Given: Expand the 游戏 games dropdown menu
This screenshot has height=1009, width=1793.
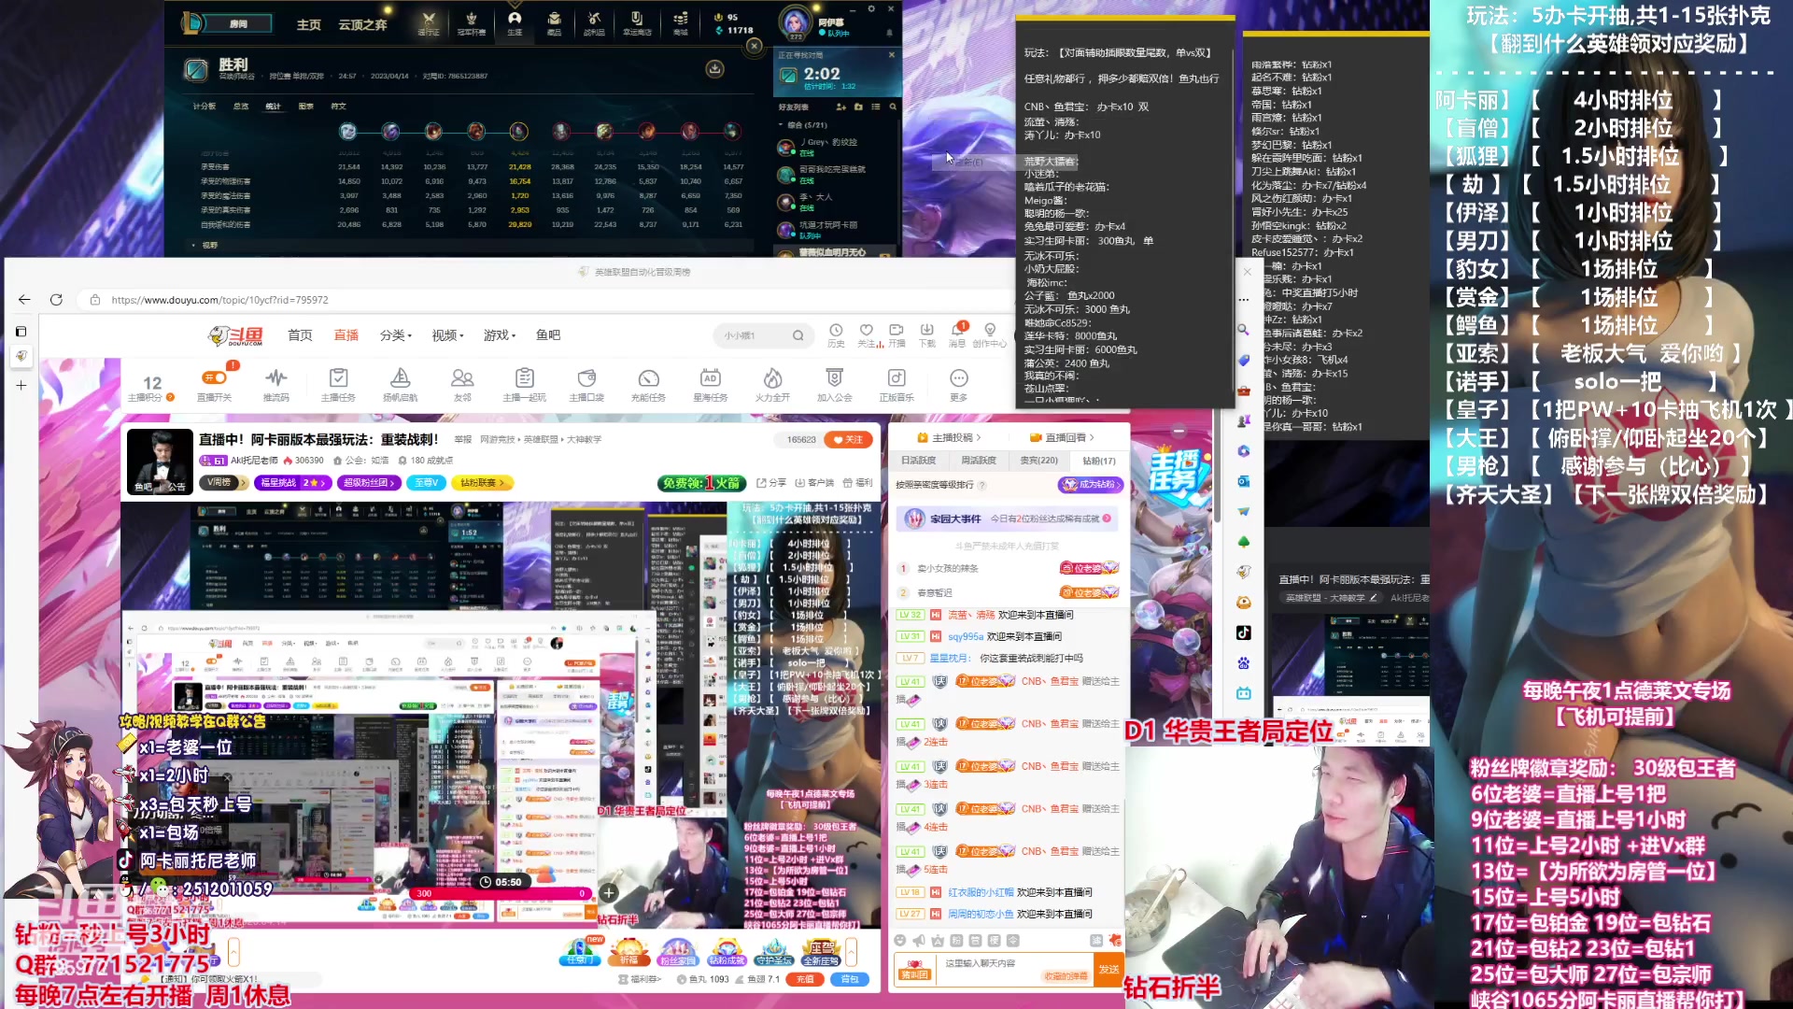Looking at the screenshot, I should point(496,335).
